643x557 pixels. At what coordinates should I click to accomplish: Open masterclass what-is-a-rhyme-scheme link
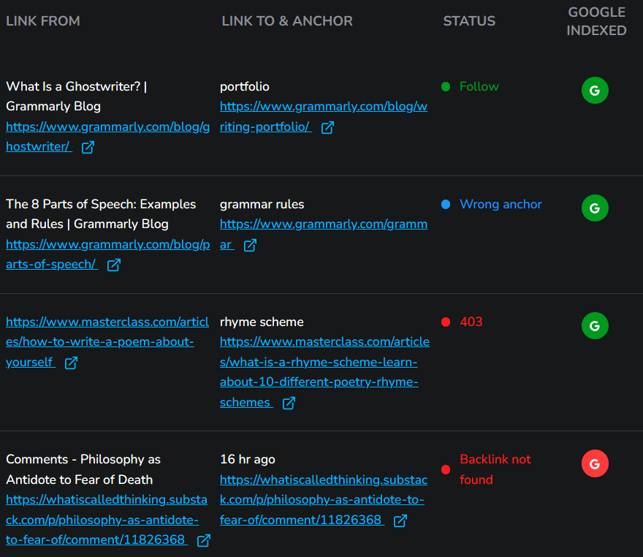tap(324, 372)
